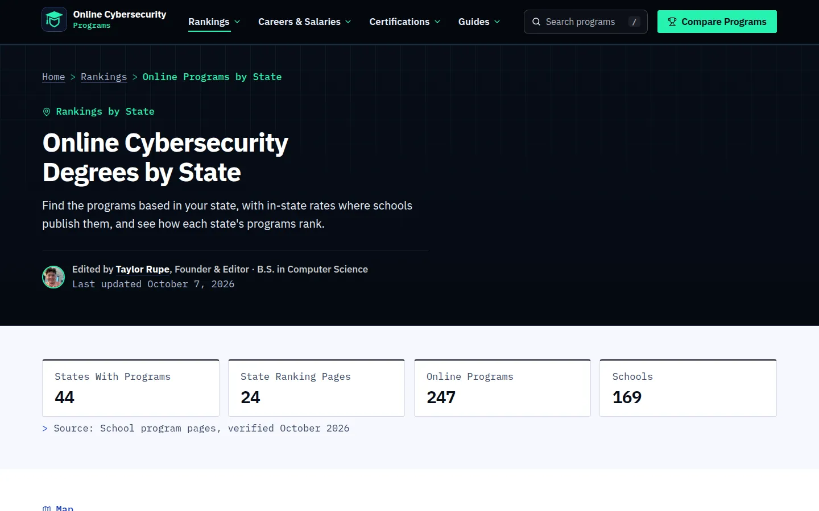Click the Online Programs by State breadcrumb text
The width and height of the screenshot is (819, 511).
click(212, 77)
